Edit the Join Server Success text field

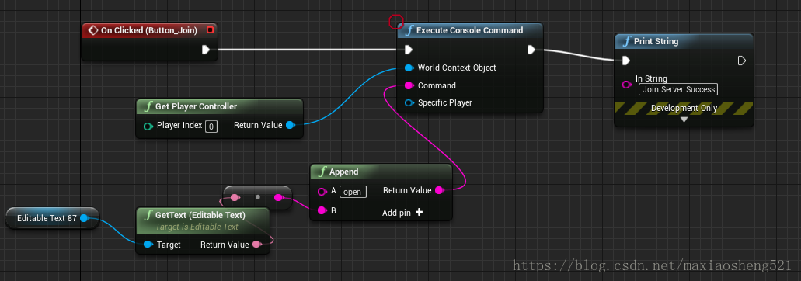click(x=678, y=89)
